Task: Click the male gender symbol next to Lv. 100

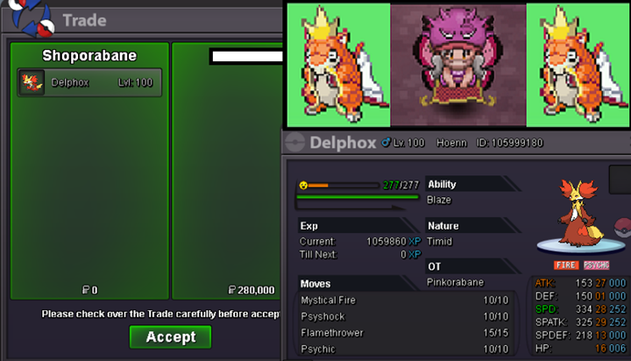Action: click(x=386, y=142)
